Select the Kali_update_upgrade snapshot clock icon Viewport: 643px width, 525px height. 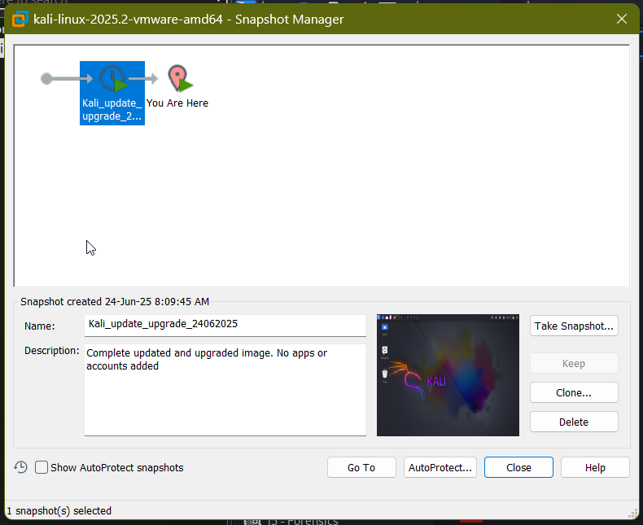click(x=114, y=78)
